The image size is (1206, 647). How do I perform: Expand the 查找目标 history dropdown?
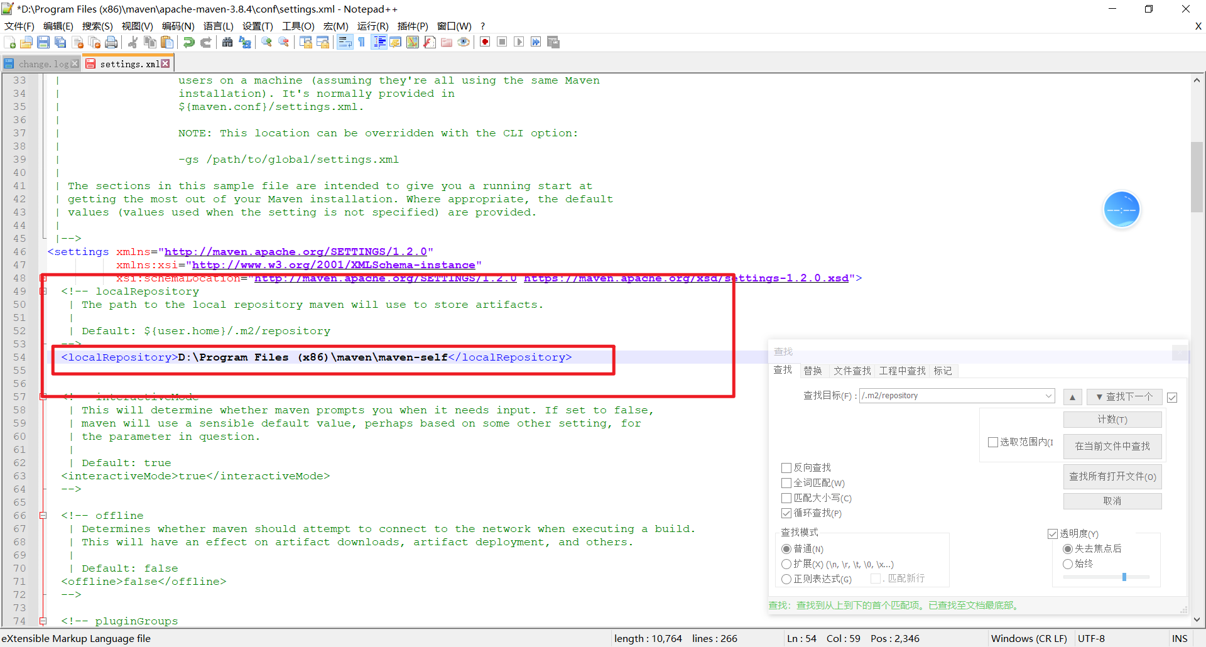[x=1048, y=396]
